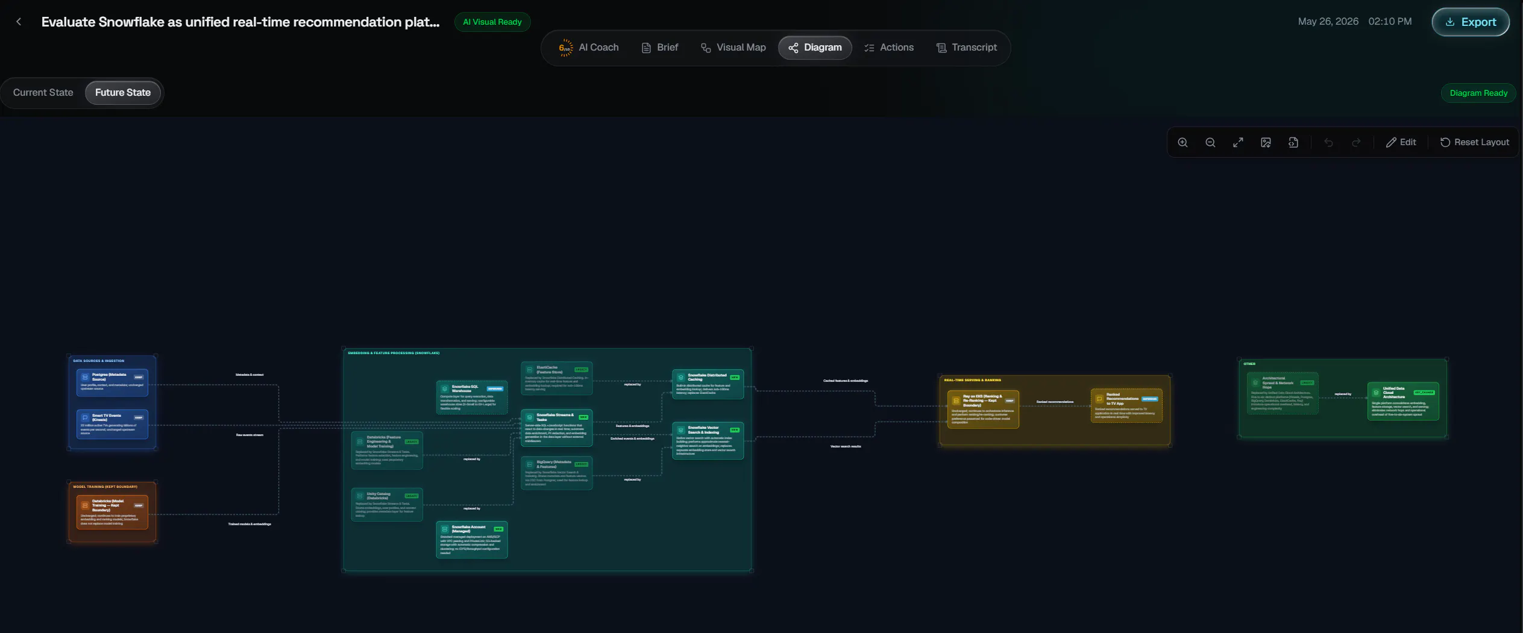Viewport: 1523px width, 633px height.
Task: Select the Snowflake Vector Search & Indexing node
Action: (x=708, y=441)
